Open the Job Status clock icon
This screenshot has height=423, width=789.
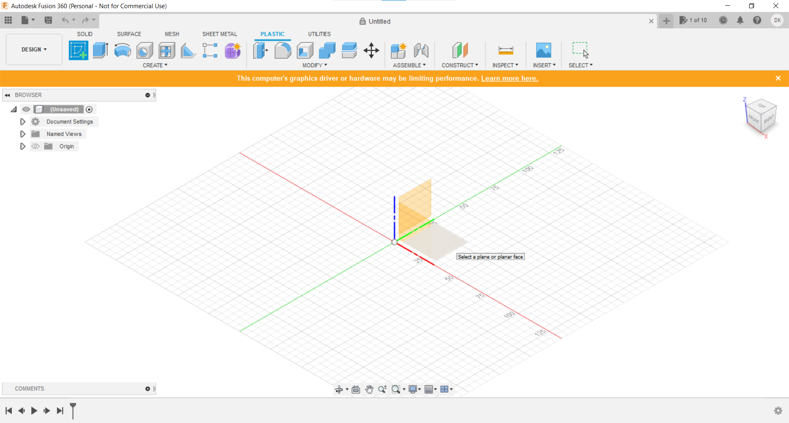pos(723,20)
